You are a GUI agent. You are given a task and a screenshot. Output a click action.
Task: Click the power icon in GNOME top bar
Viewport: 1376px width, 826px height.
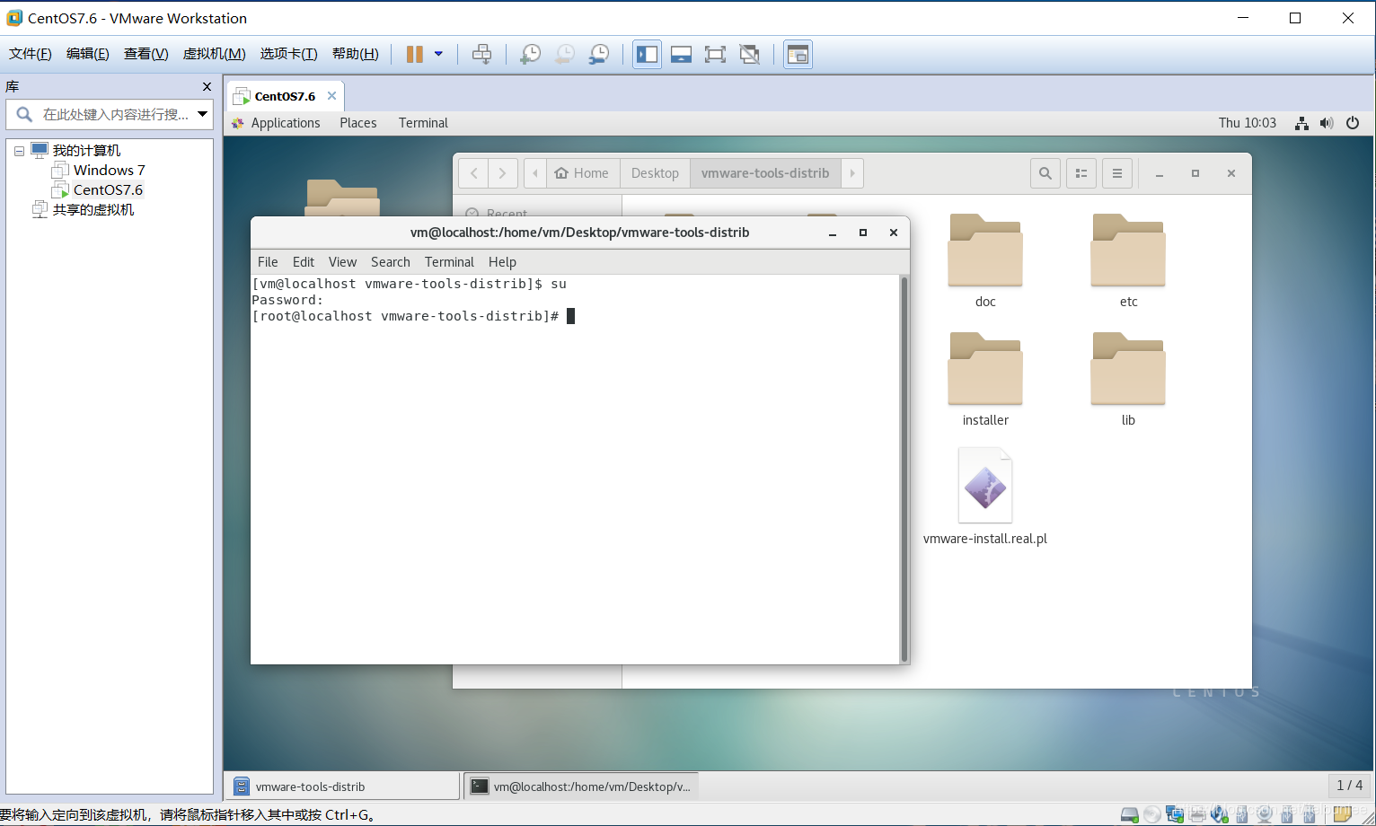coord(1353,123)
